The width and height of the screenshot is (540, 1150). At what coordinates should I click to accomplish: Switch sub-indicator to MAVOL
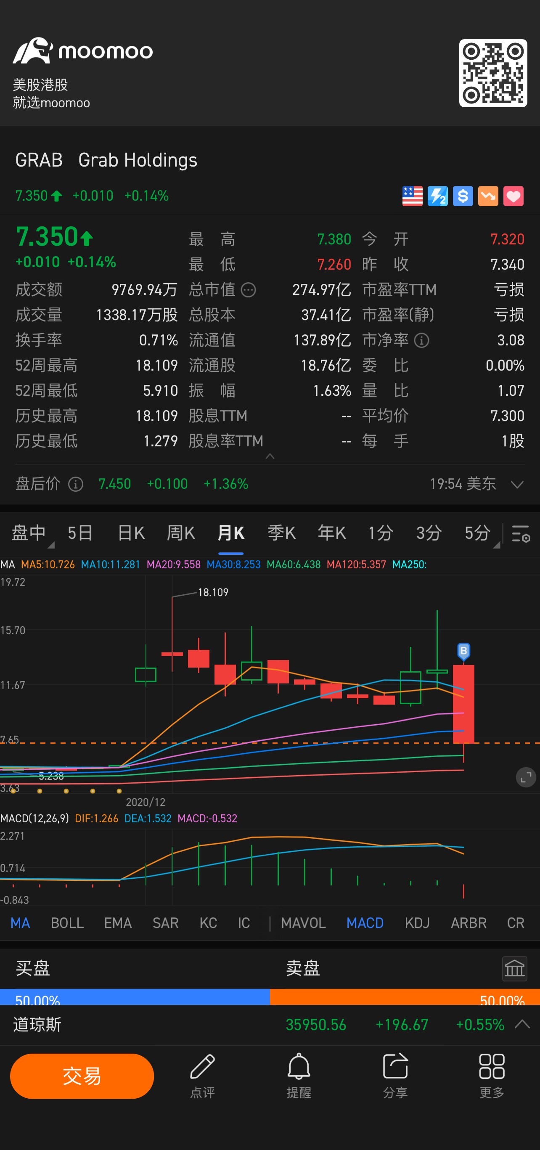tap(303, 922)
